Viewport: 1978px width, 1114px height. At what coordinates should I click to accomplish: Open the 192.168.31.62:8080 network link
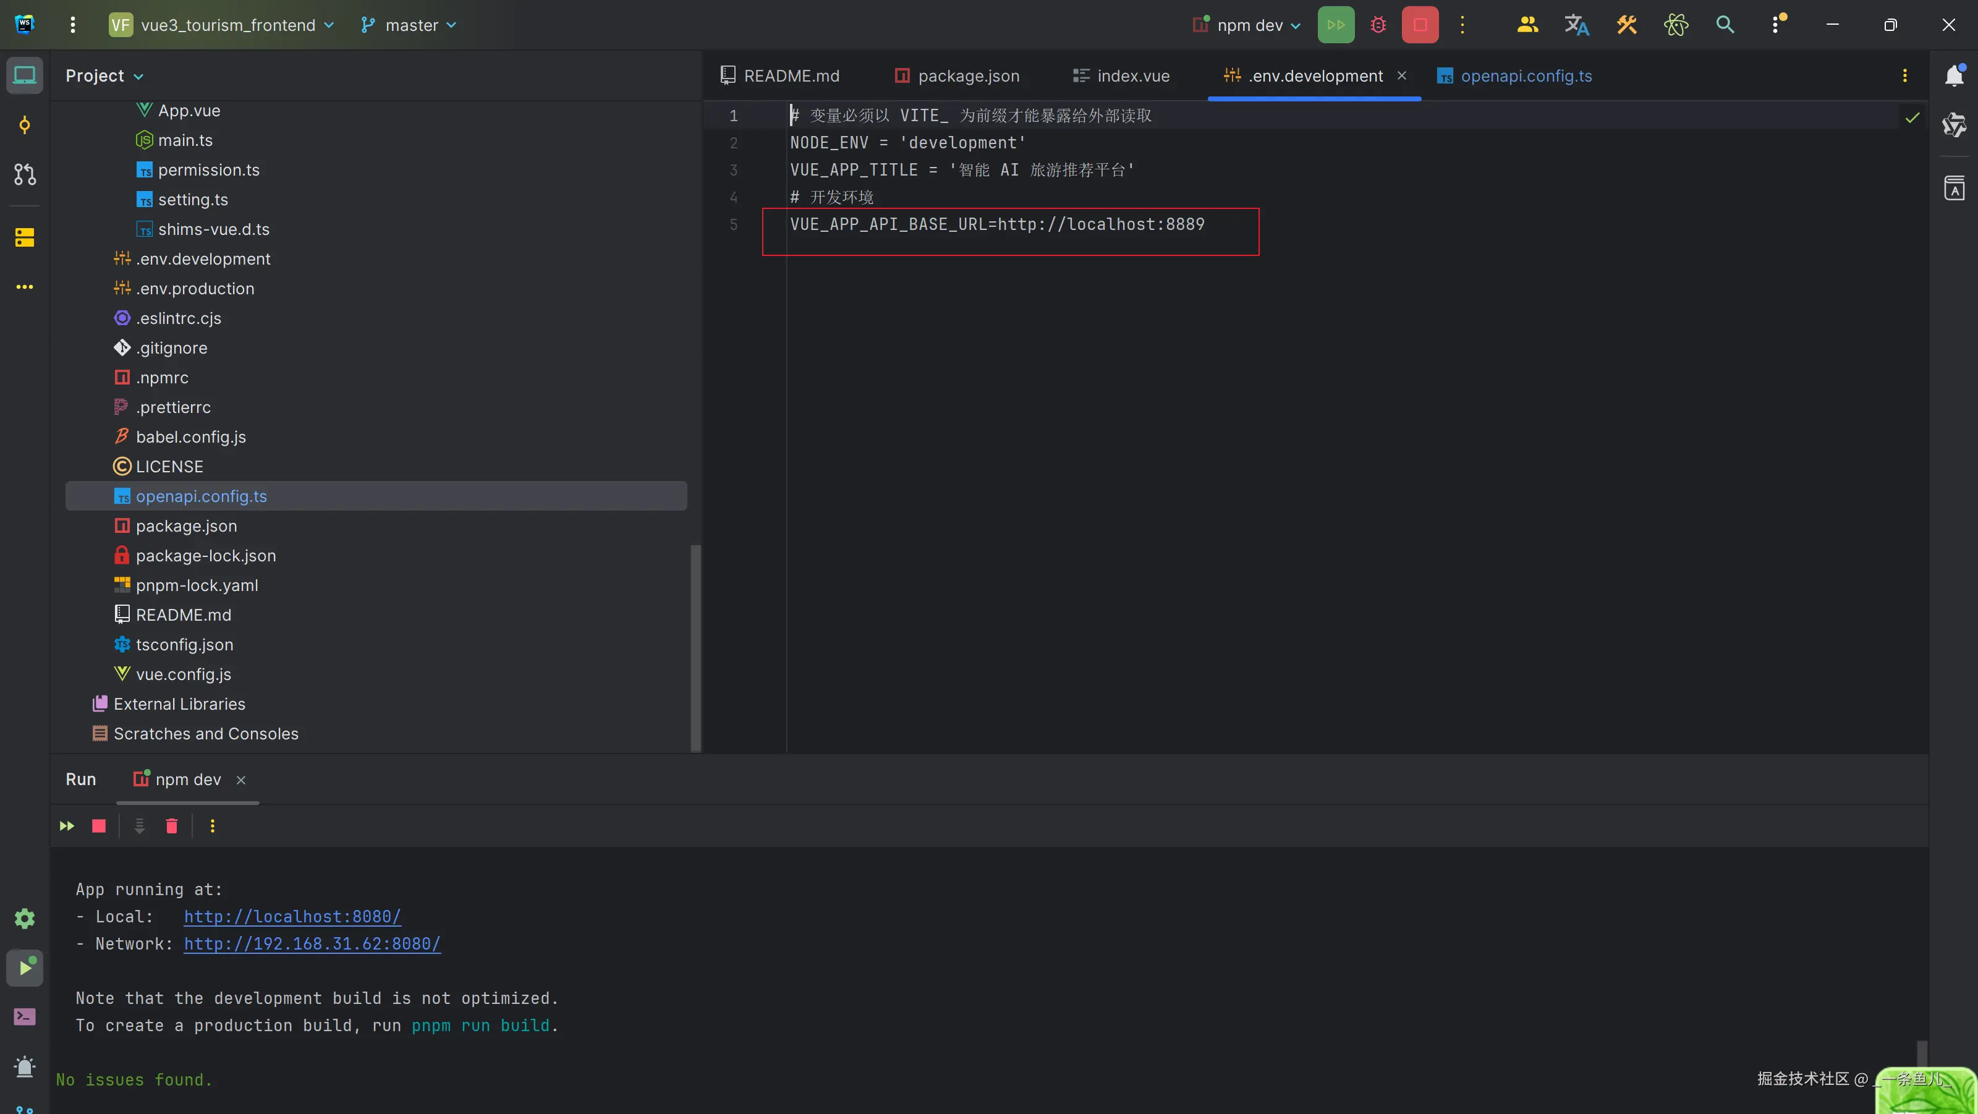click(x=312, y=943)
